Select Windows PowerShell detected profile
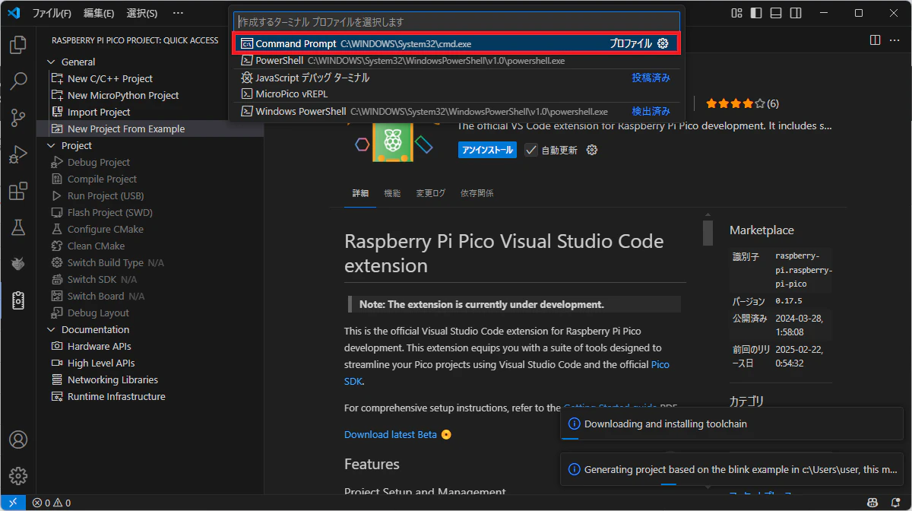 point(457,111)
